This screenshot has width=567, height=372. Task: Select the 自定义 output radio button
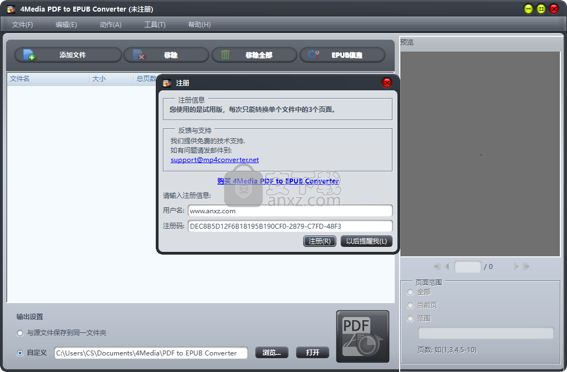(20, 353)
